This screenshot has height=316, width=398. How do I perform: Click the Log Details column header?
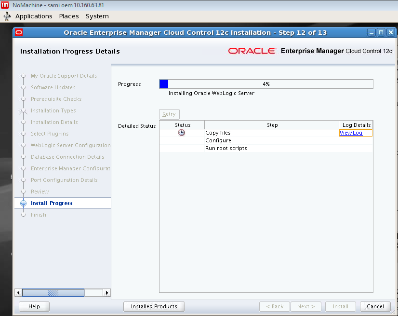click(x=357, y=125)
